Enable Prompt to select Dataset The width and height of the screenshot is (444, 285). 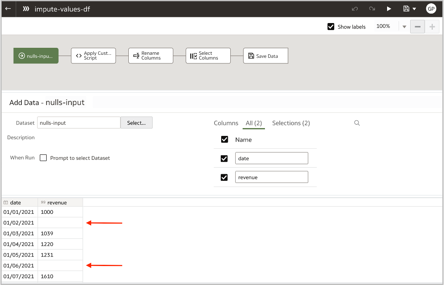(x=43, y=158)
